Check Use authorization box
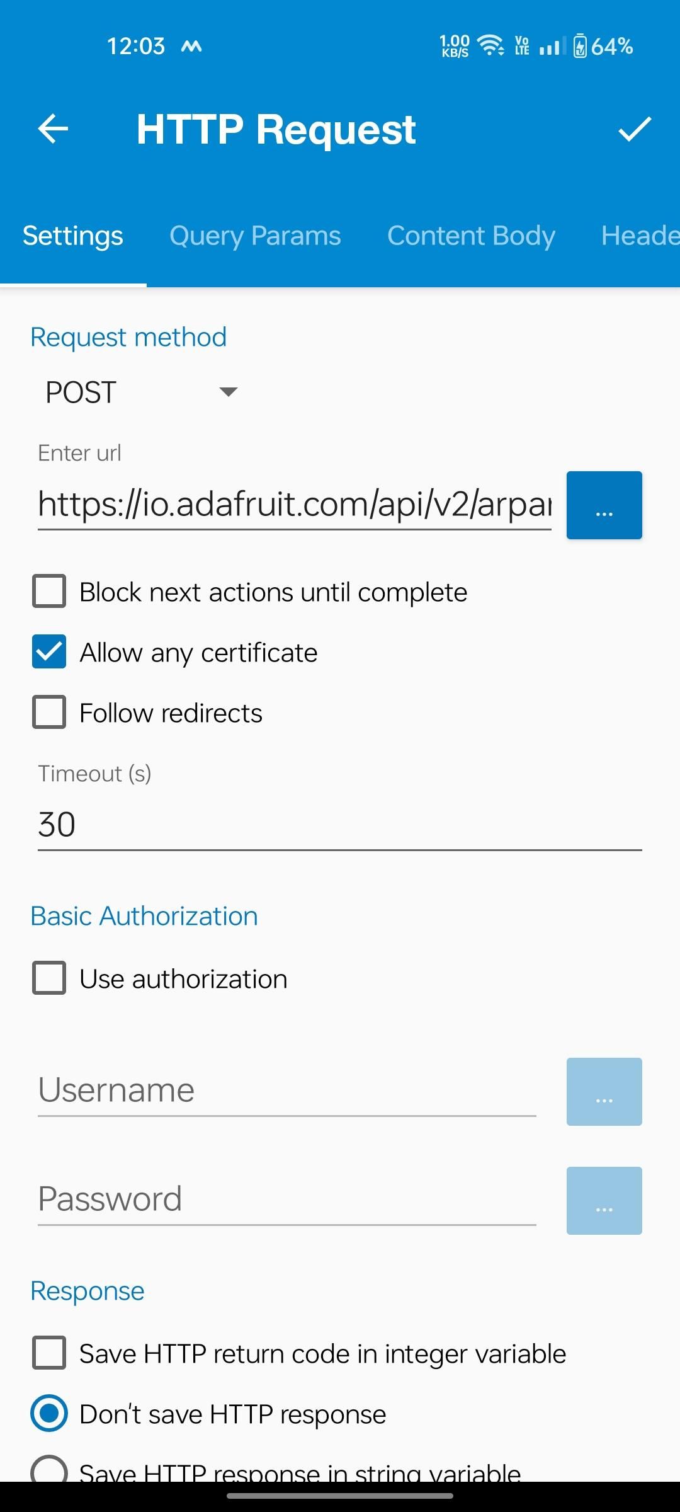Image resolution: width=680 pixels, height=1512 pixels. (49, 978)
